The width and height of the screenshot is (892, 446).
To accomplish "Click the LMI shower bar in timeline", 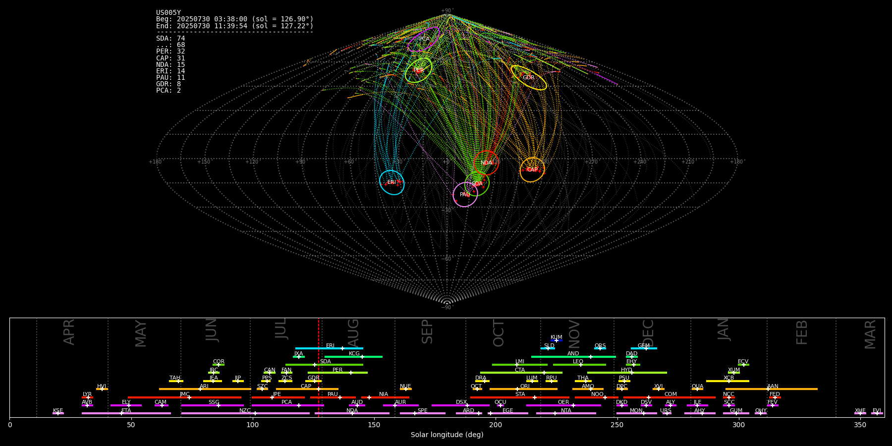I will pyautogui.click(x=520, y=365).
